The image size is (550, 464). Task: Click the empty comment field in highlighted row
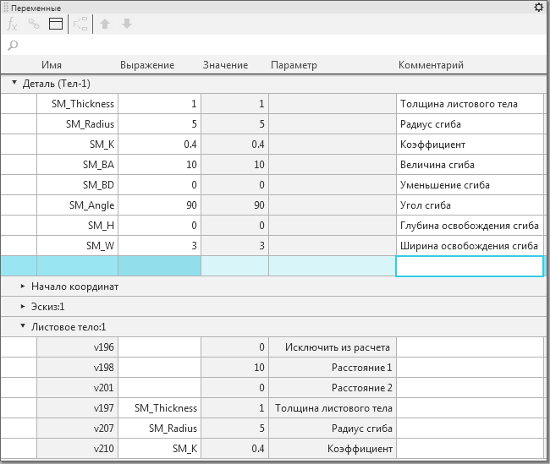pyautogui.click(x=469, y=266)
